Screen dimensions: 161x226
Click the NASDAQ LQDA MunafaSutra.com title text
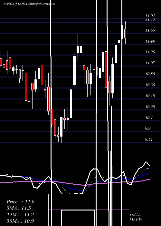click(x=29, y=4)
